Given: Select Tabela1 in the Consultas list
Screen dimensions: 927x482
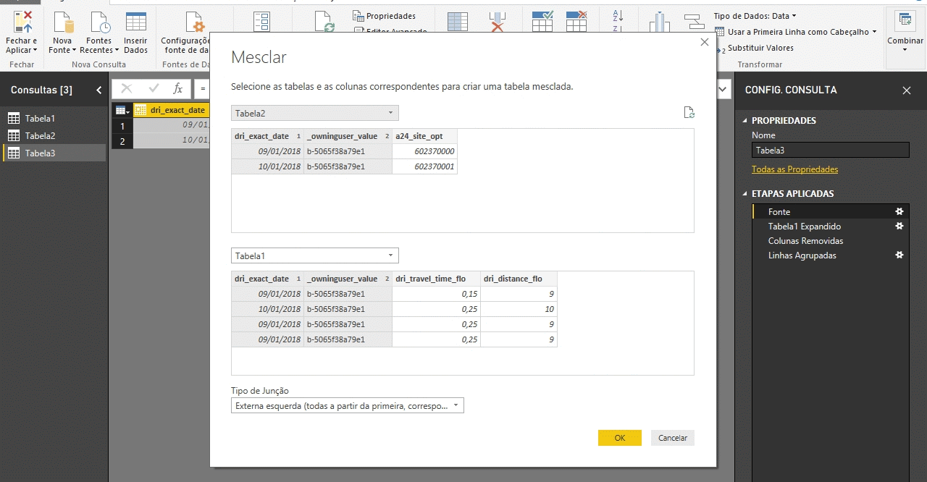Looking at the screenshot, I should (x=54, y=118).
